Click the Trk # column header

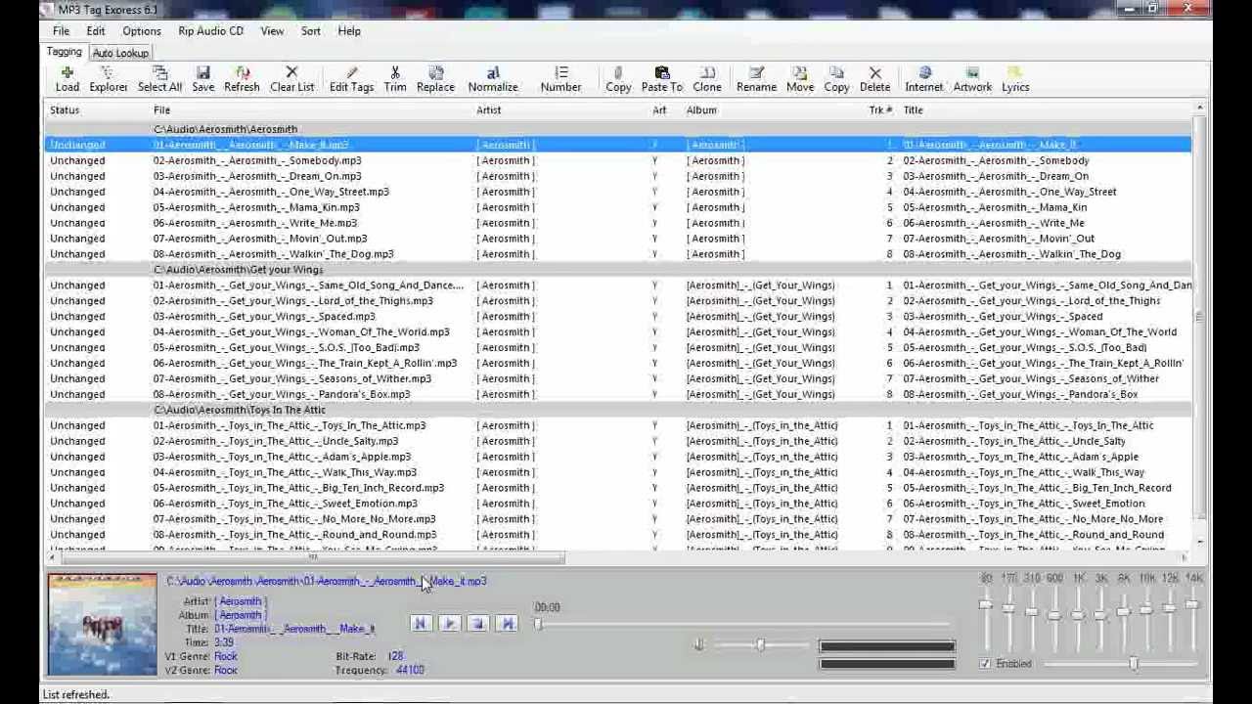click(881, 110)
